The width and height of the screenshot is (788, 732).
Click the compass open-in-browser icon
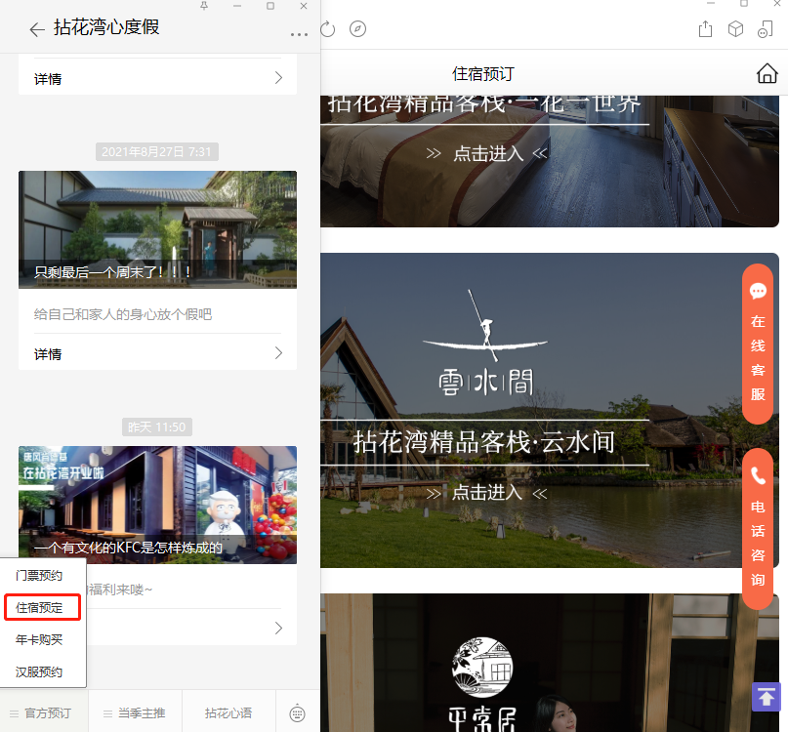(358, 29)
